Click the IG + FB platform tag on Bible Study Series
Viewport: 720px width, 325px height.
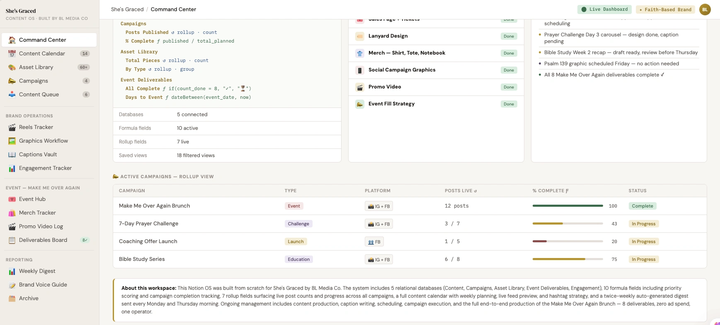coord(379,260)
